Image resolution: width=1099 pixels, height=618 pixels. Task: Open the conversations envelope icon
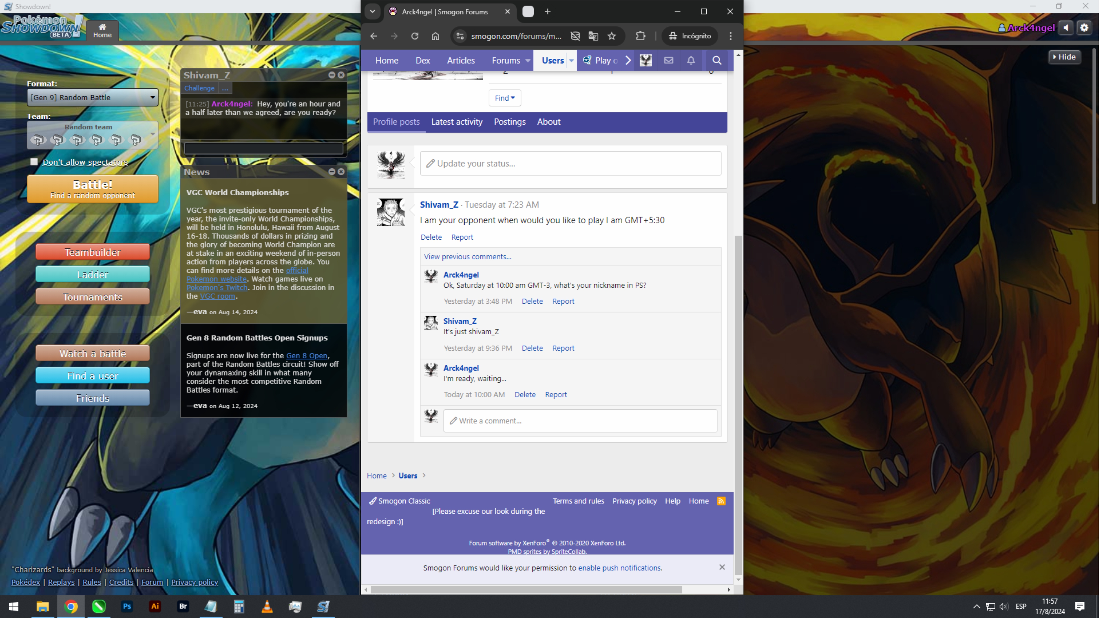click(668, 61)
